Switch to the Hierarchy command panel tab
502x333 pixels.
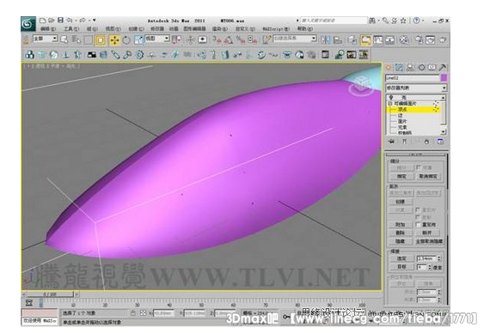tap(410, 68)
